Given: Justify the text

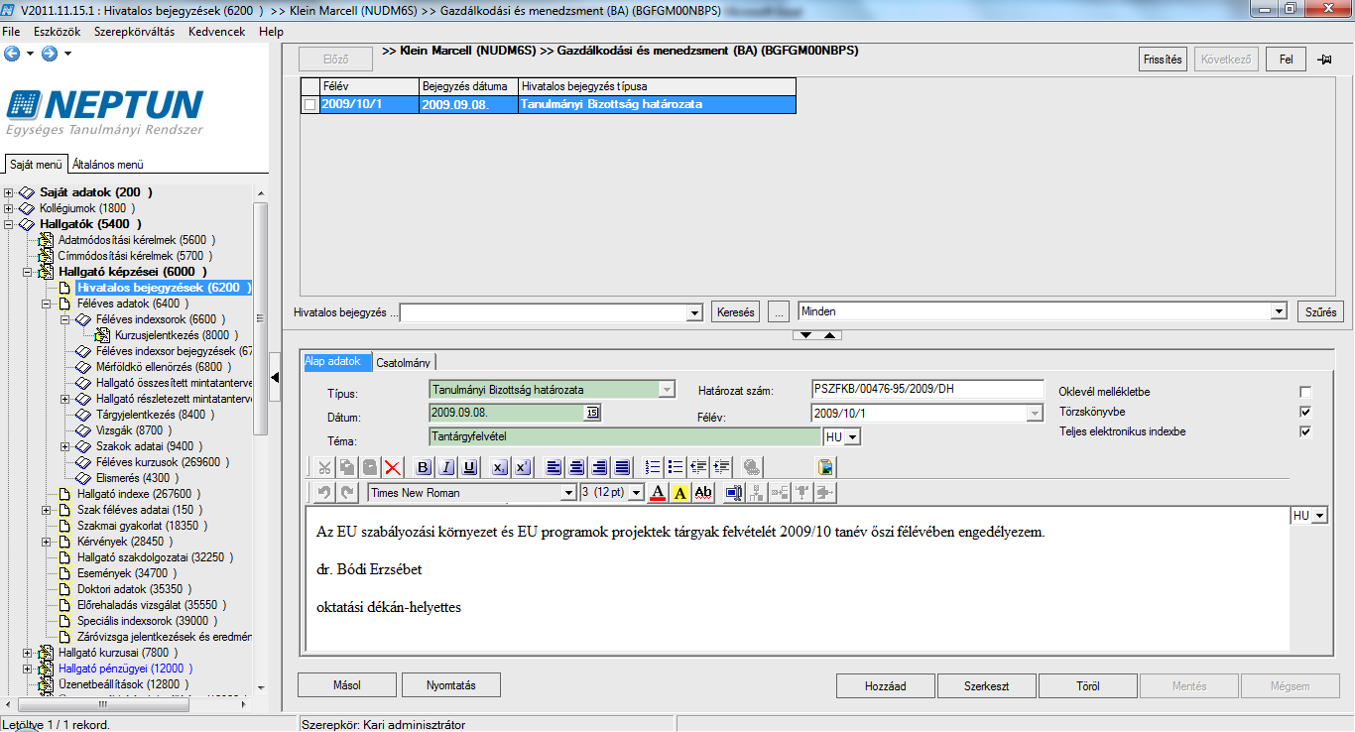Looking at the screenshot, I should [x=622, y=467].
